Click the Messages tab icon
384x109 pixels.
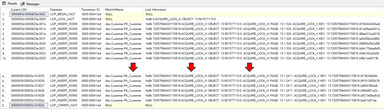tap(22, 4)
